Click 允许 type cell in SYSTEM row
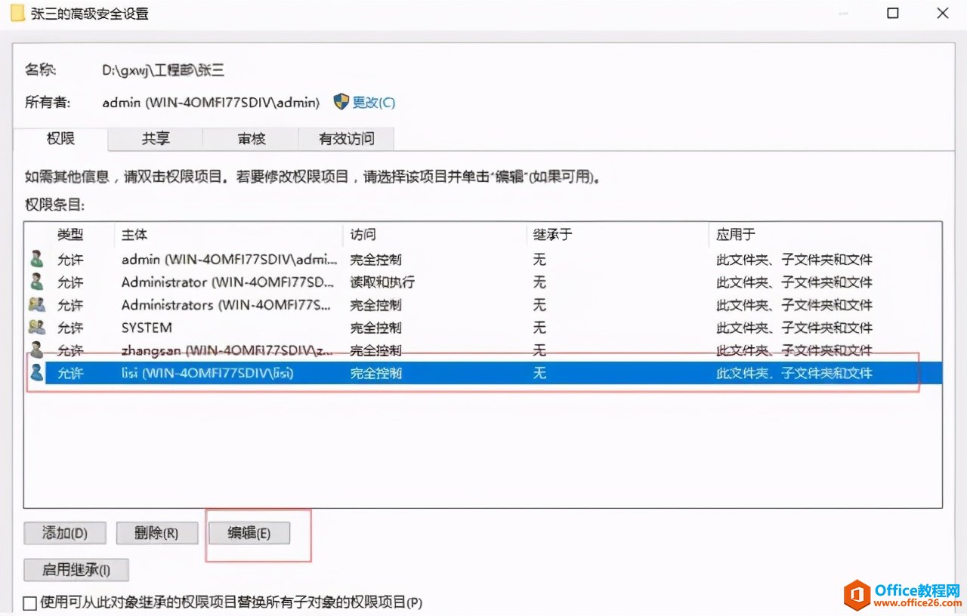 [70, 328]
